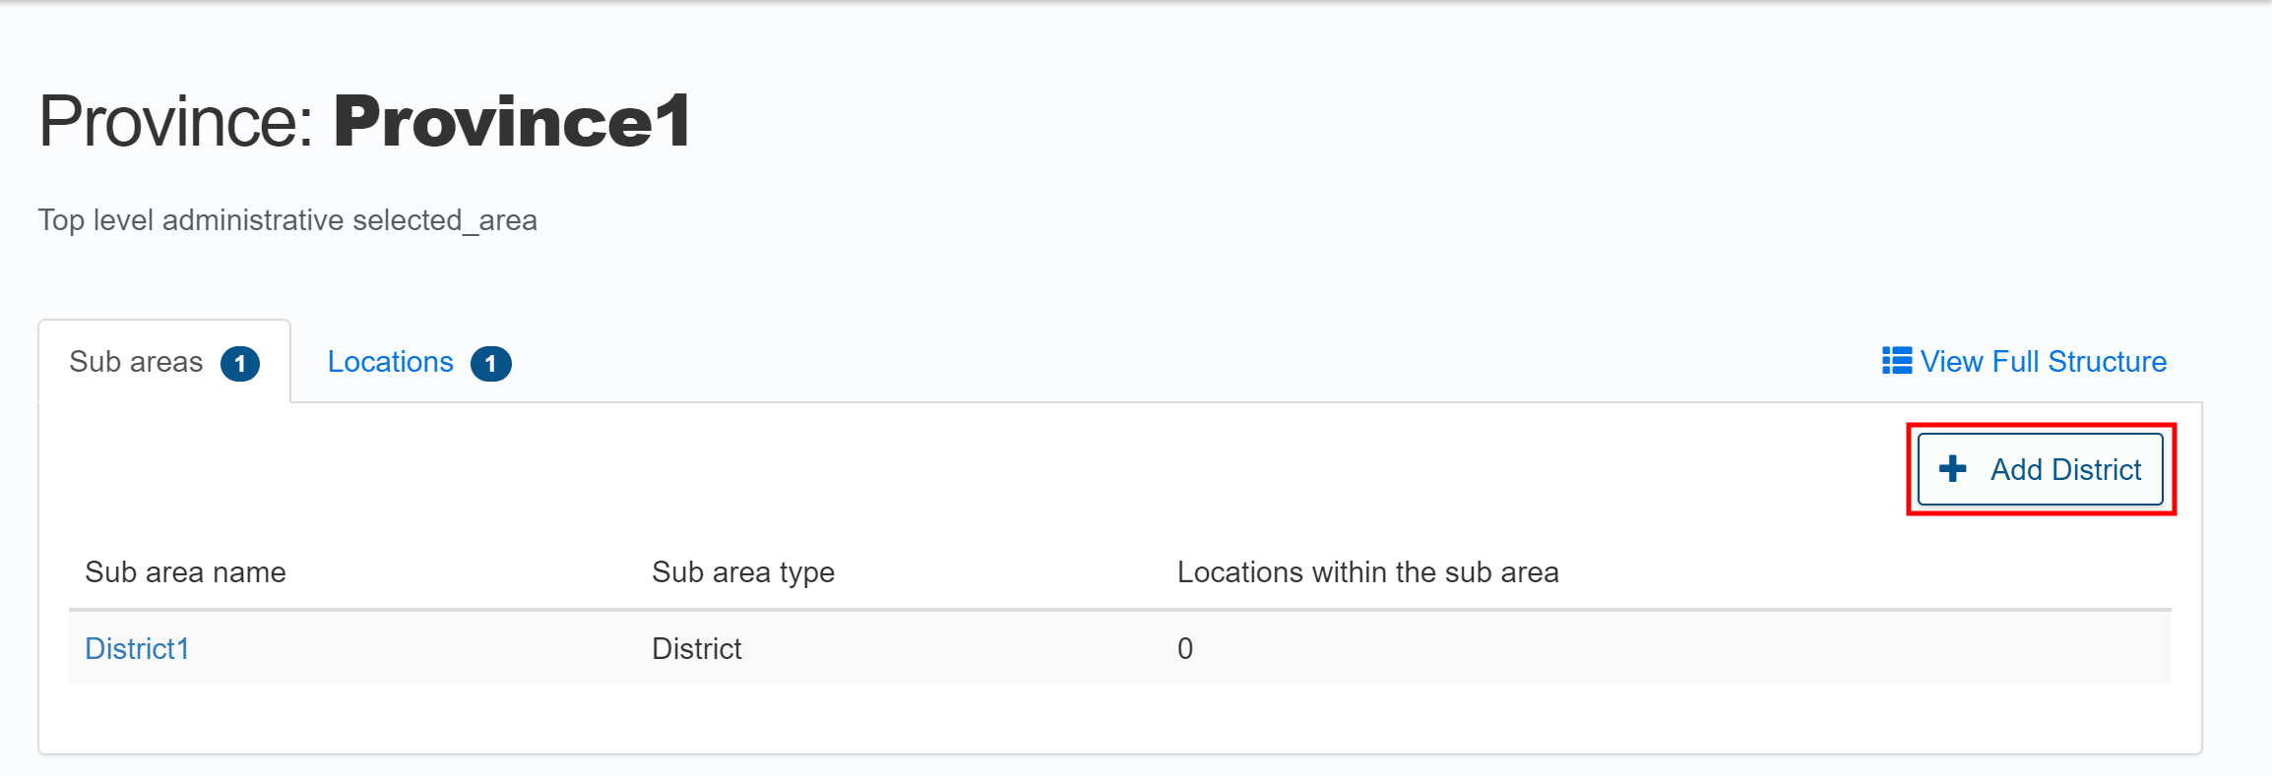Click the 'Locations' tab text label

click(390, 362)
